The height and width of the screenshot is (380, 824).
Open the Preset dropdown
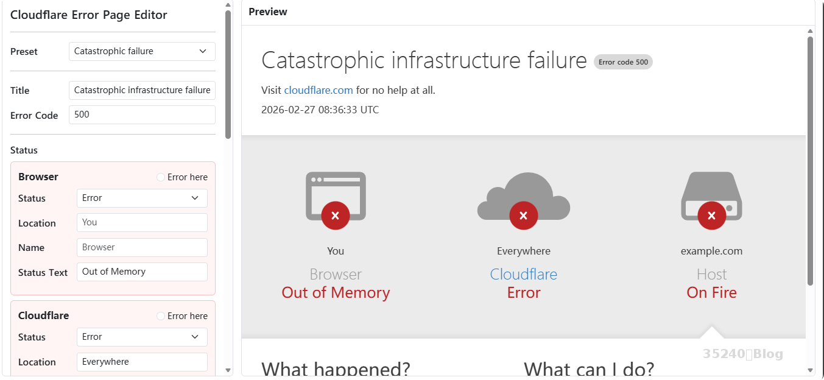coord(142,51)
